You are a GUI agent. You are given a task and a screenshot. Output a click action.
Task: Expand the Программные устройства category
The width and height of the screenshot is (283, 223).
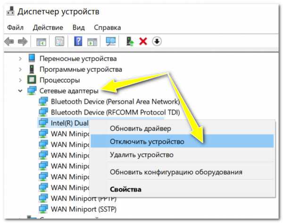(x=20, y=69)
